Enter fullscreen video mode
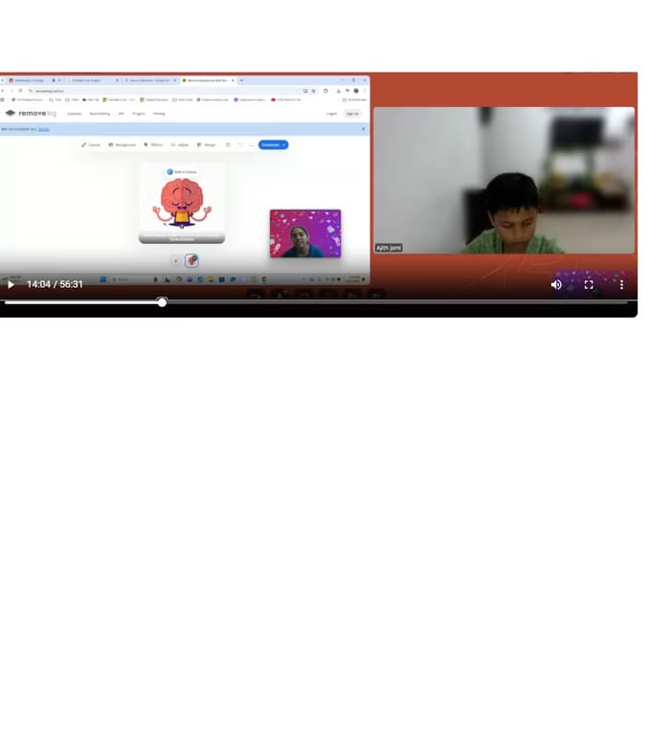Screen dimensions: 650x750 tap(589, 285)
